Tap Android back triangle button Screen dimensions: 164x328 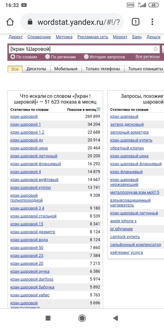(x=116, y=318)
